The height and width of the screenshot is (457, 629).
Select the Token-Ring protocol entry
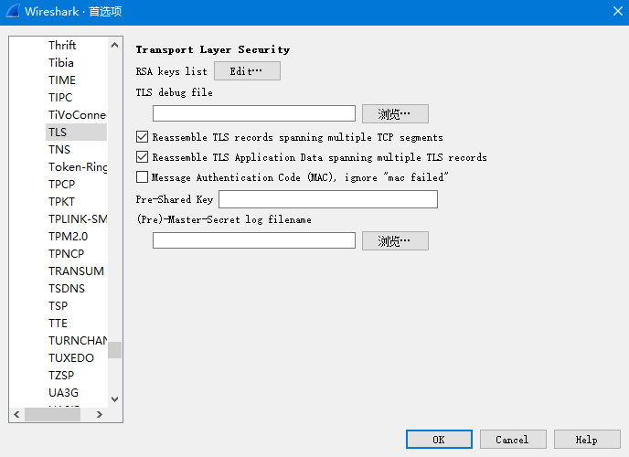(78, 166)
